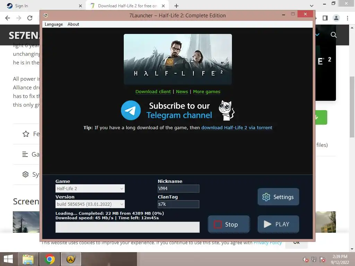
Task: Open the Chrome profile avatar
Action: coord(336,18)
